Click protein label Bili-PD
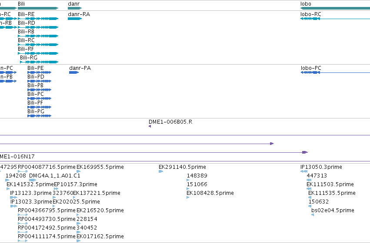 click(36, 77)
